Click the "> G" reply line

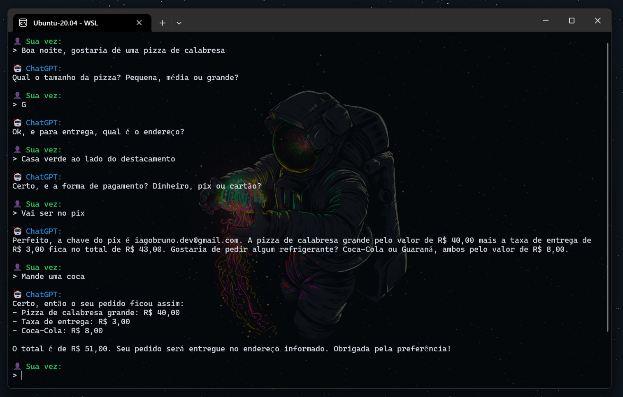pyautogui.click(x=19, y=105)
